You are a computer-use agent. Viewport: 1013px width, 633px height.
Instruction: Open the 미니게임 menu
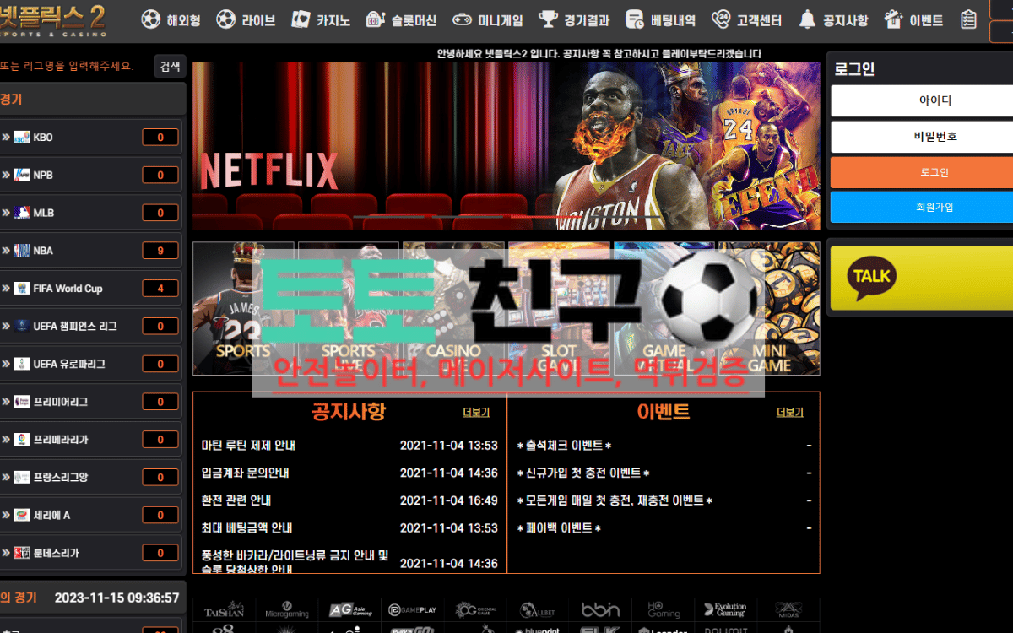tap(488, 20)
